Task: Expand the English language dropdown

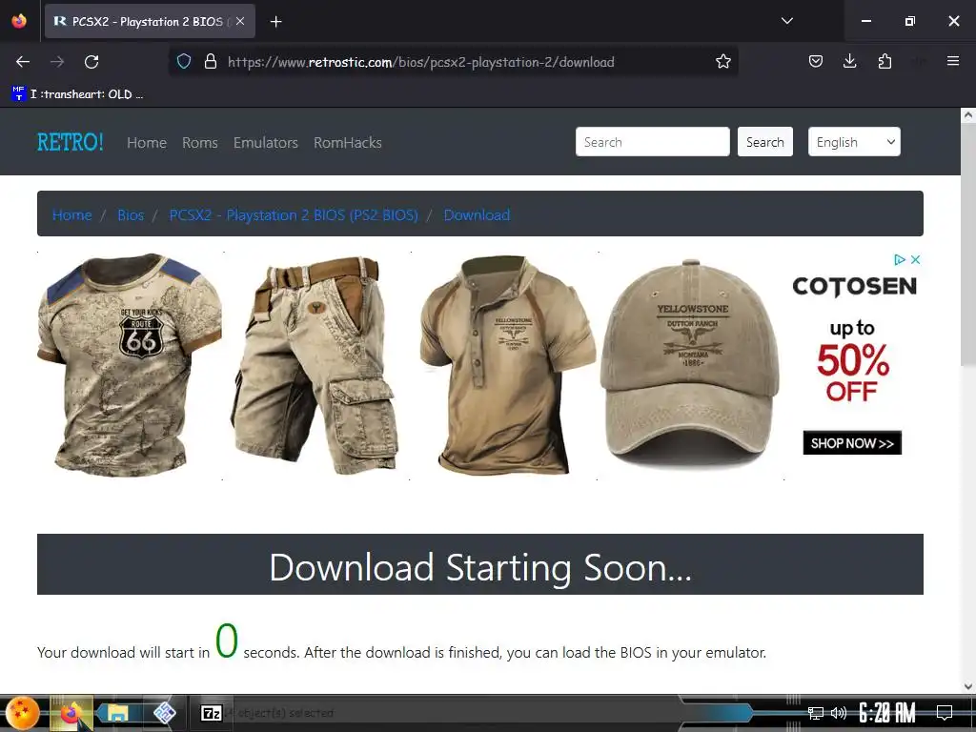Action: [x=854, y=142]
